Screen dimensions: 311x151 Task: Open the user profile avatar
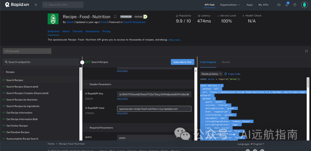(304, 5)
